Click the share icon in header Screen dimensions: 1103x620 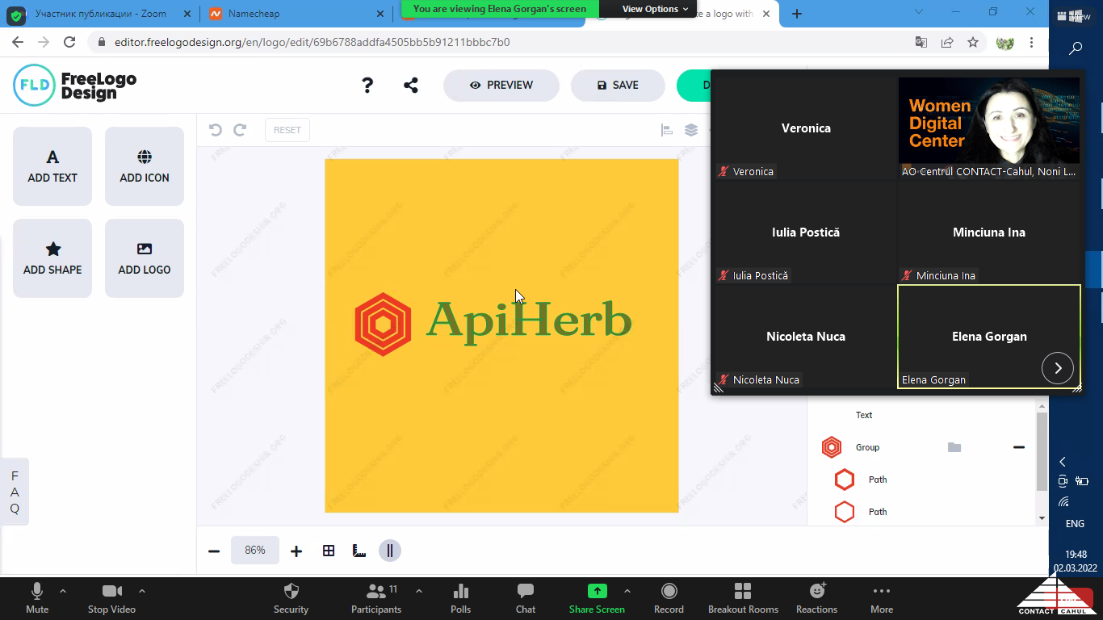tap(411, 85)
